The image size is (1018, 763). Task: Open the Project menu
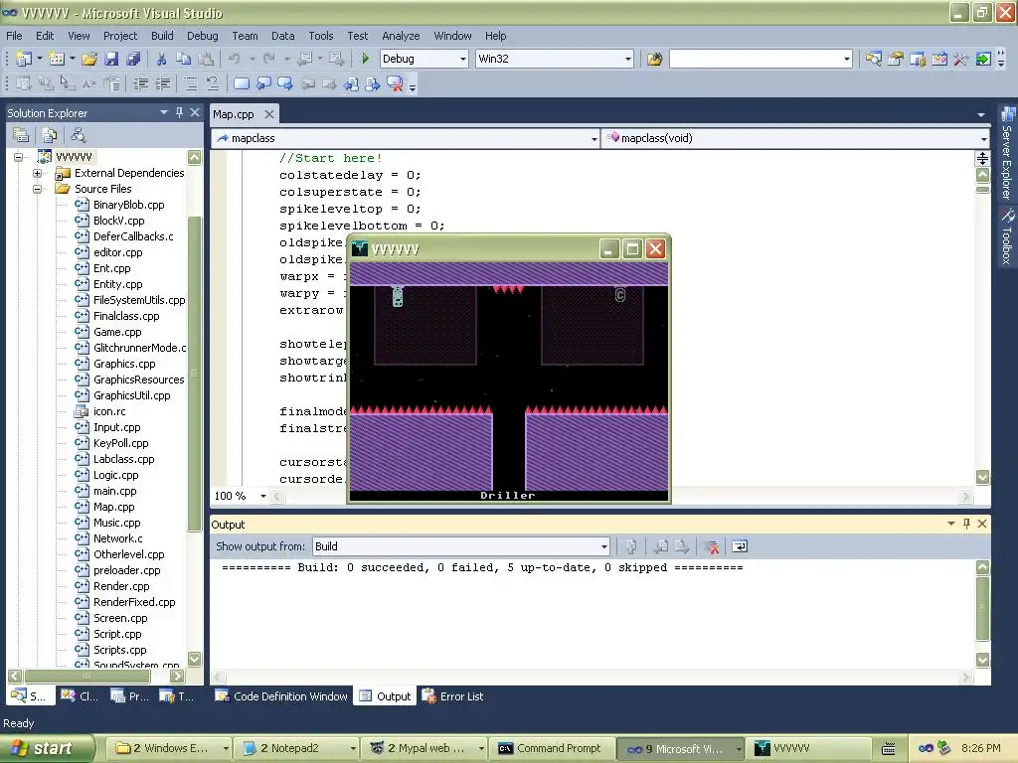120,36
